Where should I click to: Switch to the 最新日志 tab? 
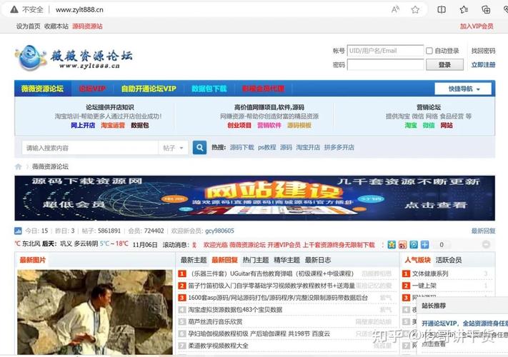pos(318,260)
